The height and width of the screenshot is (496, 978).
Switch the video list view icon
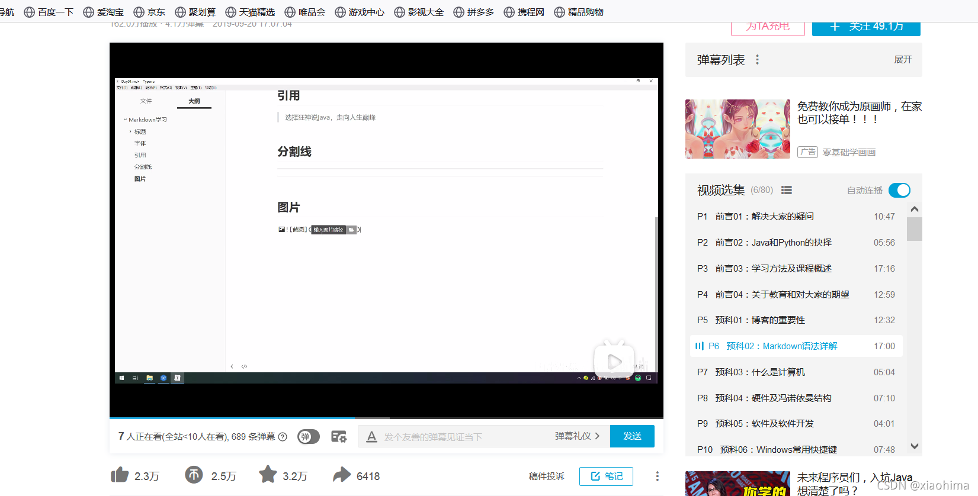pos(787,190)
